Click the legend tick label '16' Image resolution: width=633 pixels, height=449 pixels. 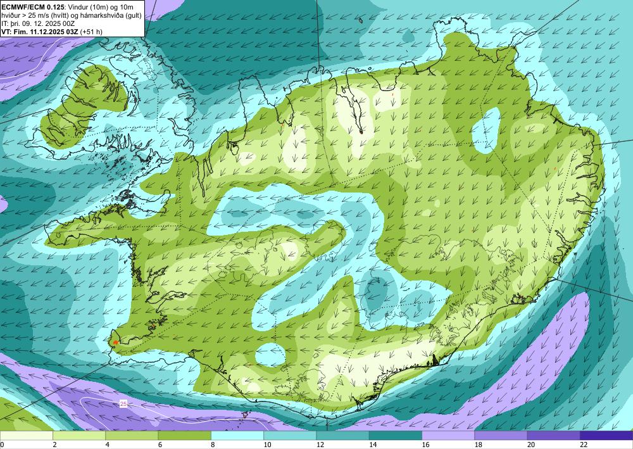(x=426, y=445)
